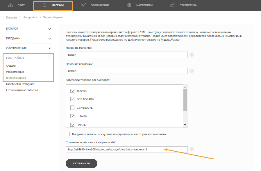Open Уведомления settings page
This screenshot has height=171, width=261.
pos(15,72)
